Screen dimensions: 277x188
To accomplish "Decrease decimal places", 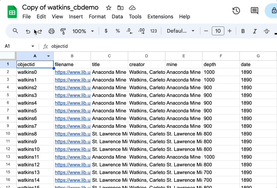I will pos(130,31).
